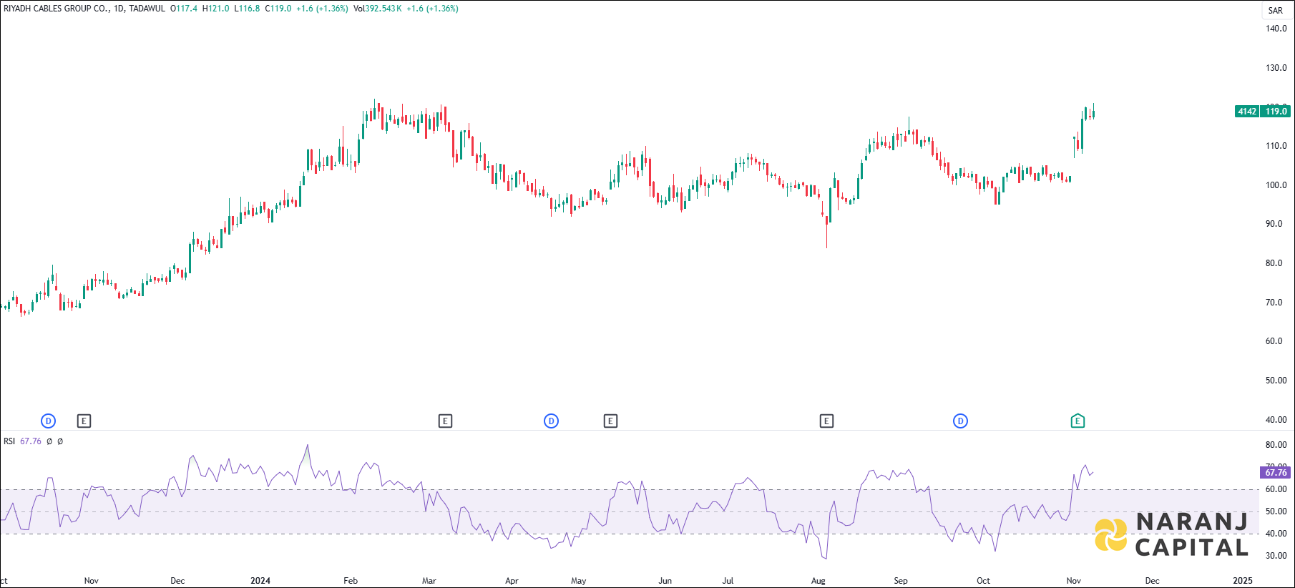
Task: Click the Oct label on the time axis
Action: 984,581
